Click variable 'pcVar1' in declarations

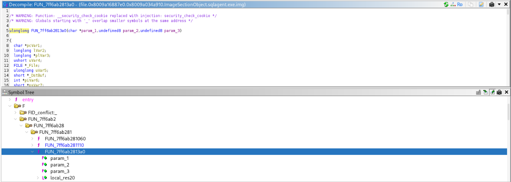click(34, 45)
